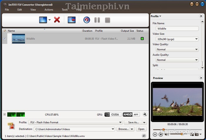Open the snapshot options arrow
Viewport: 206px width, 140px height.
point(200,134)
